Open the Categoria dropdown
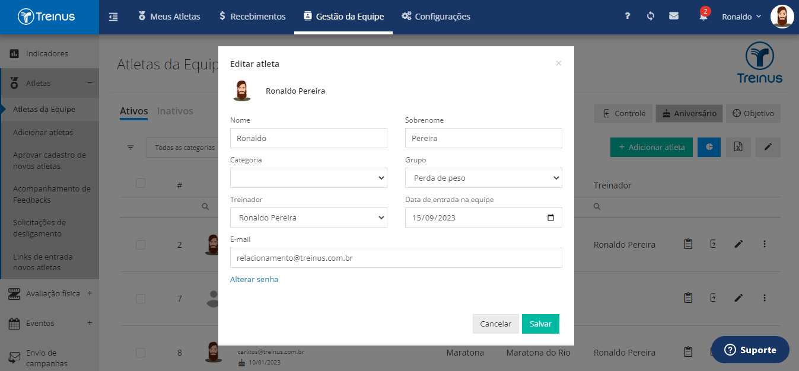 (x=308, y=178)
